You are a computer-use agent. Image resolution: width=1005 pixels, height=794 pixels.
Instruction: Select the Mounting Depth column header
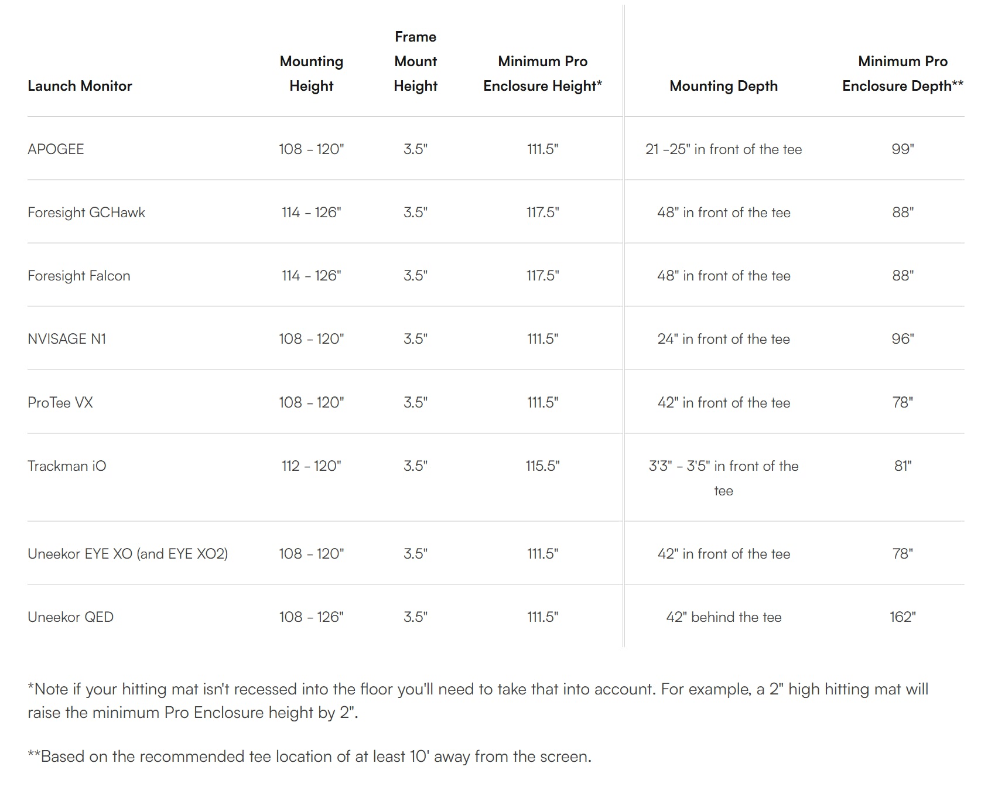point(724,86)
